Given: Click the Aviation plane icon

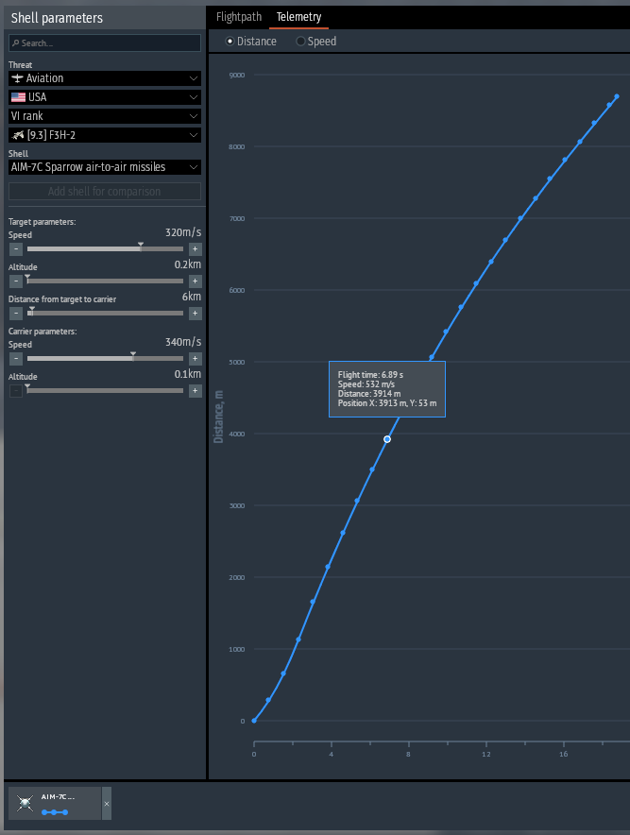Looking at the screenshot, I should pyautogui.click(x=18, y=78).
